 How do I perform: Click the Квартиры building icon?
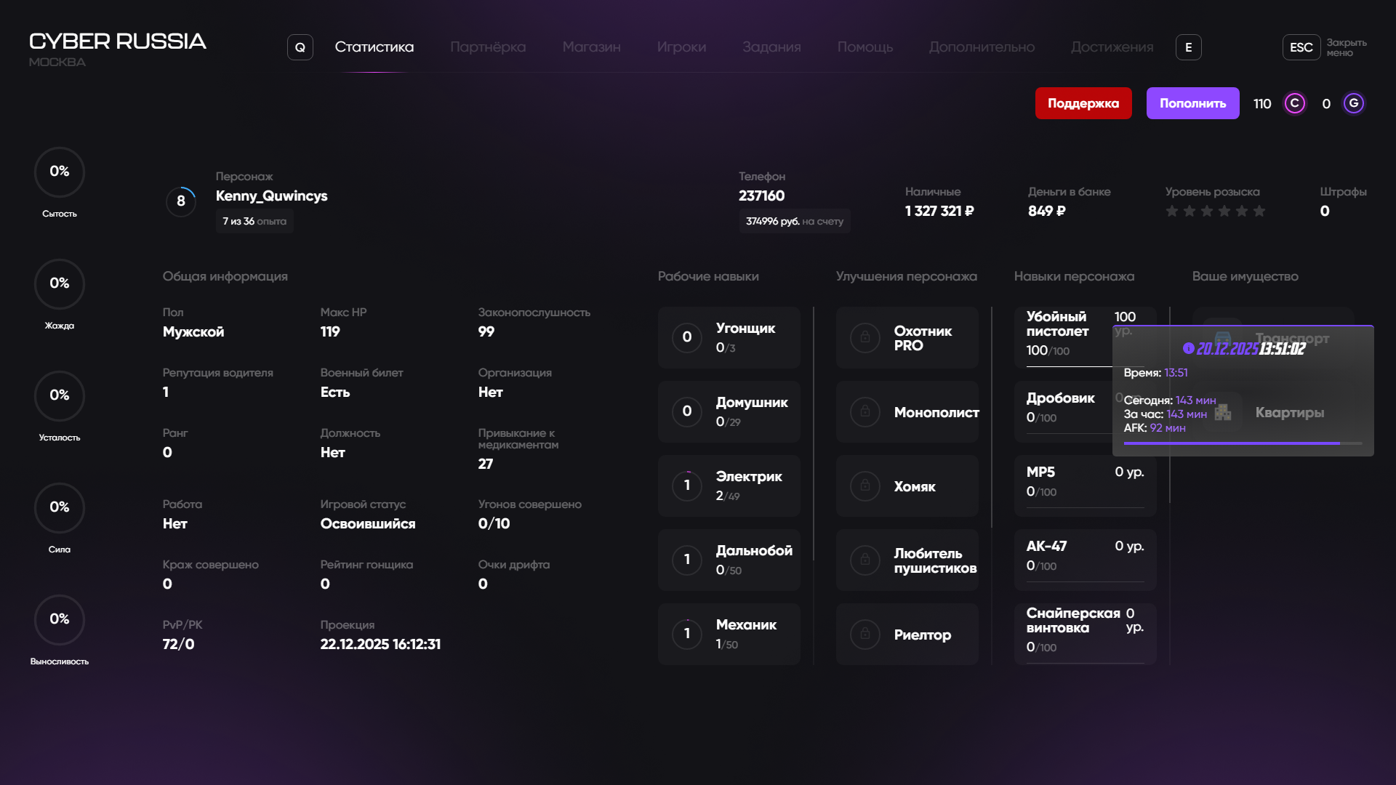point(1223,412)
